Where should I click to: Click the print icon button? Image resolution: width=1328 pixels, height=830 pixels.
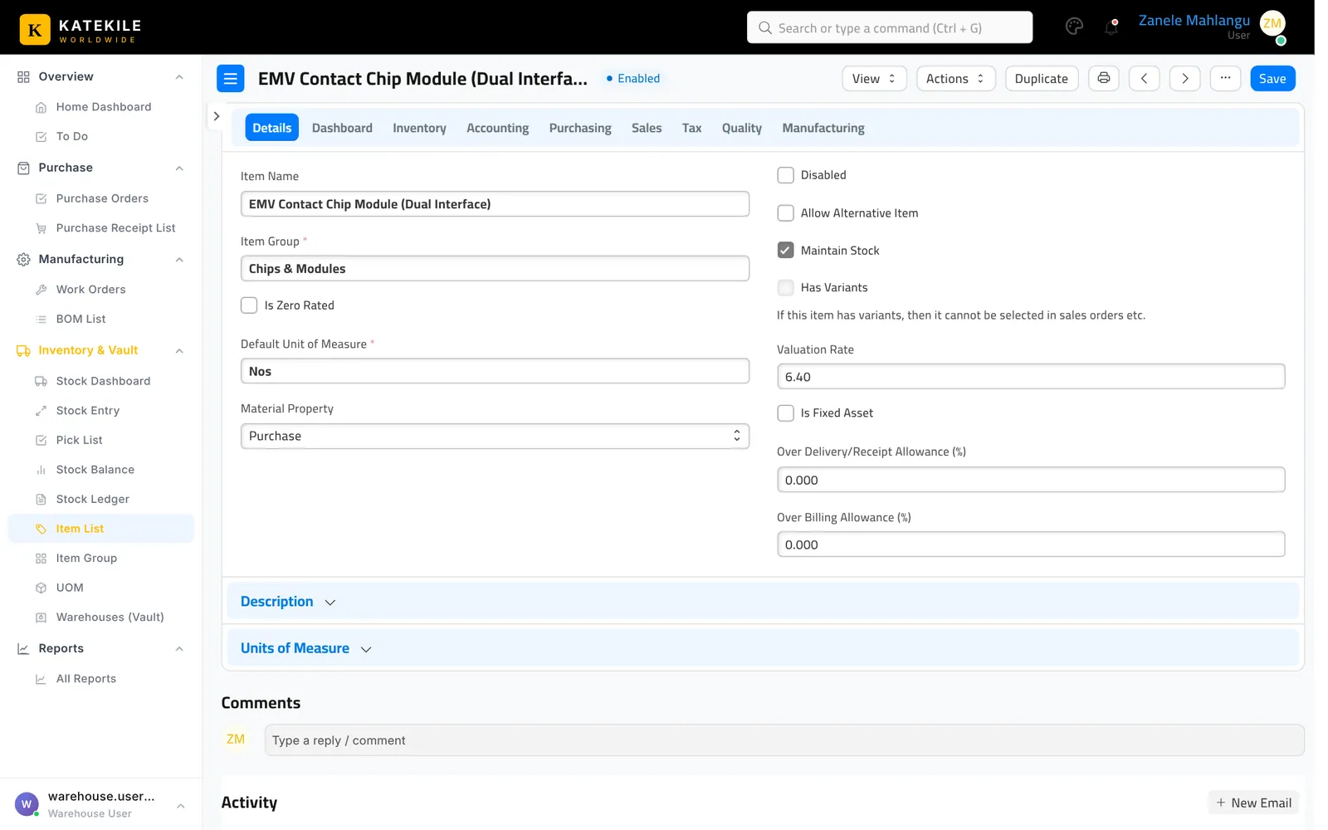(1104, 78)
